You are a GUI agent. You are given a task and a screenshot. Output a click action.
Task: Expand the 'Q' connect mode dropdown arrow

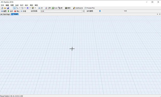click(25, 8)
